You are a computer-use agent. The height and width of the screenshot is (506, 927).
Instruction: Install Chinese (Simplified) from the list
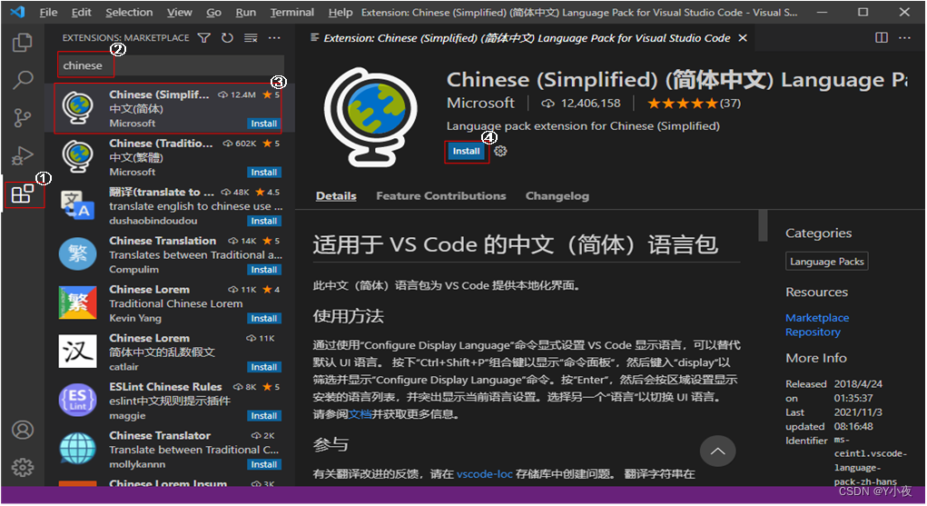[263, 124]
